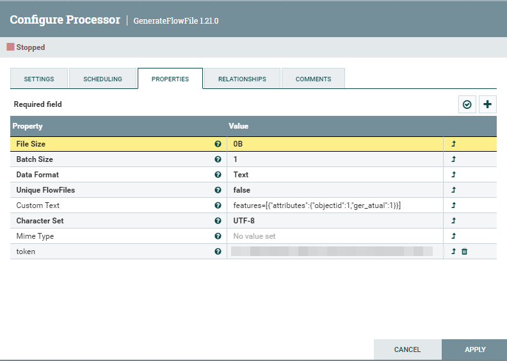The width and height of the screenshot is (507, 361).
Task: Edit the Character Set value UTF-8
Action: [x=335, y=221]
